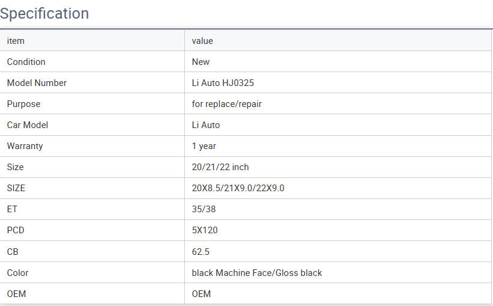Click the Purpose row label
The height and width of the screenshot is (306, 493).
pos(23,104)
